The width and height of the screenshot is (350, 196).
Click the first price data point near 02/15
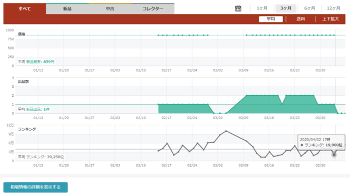tap(158, 35)
